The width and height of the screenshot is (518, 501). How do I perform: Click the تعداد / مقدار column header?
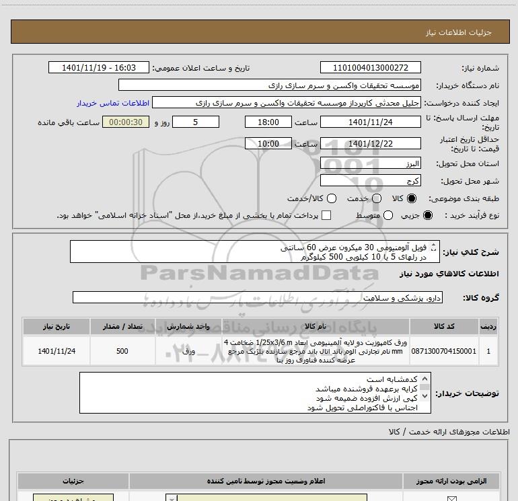coord(122,326)
